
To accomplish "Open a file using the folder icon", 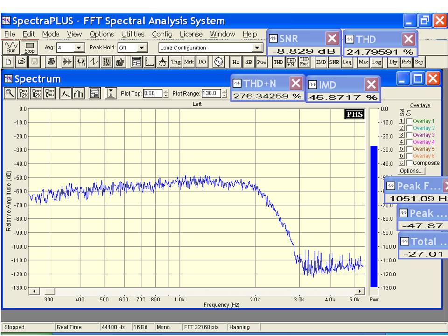I will [x=22, y=62].
